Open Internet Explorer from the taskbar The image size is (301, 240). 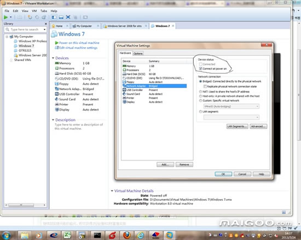pos(141,235)
